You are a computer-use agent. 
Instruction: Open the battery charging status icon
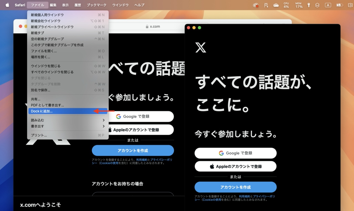339,5
